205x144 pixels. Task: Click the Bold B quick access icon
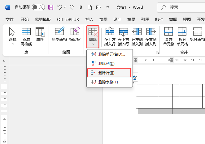[81, 7]
